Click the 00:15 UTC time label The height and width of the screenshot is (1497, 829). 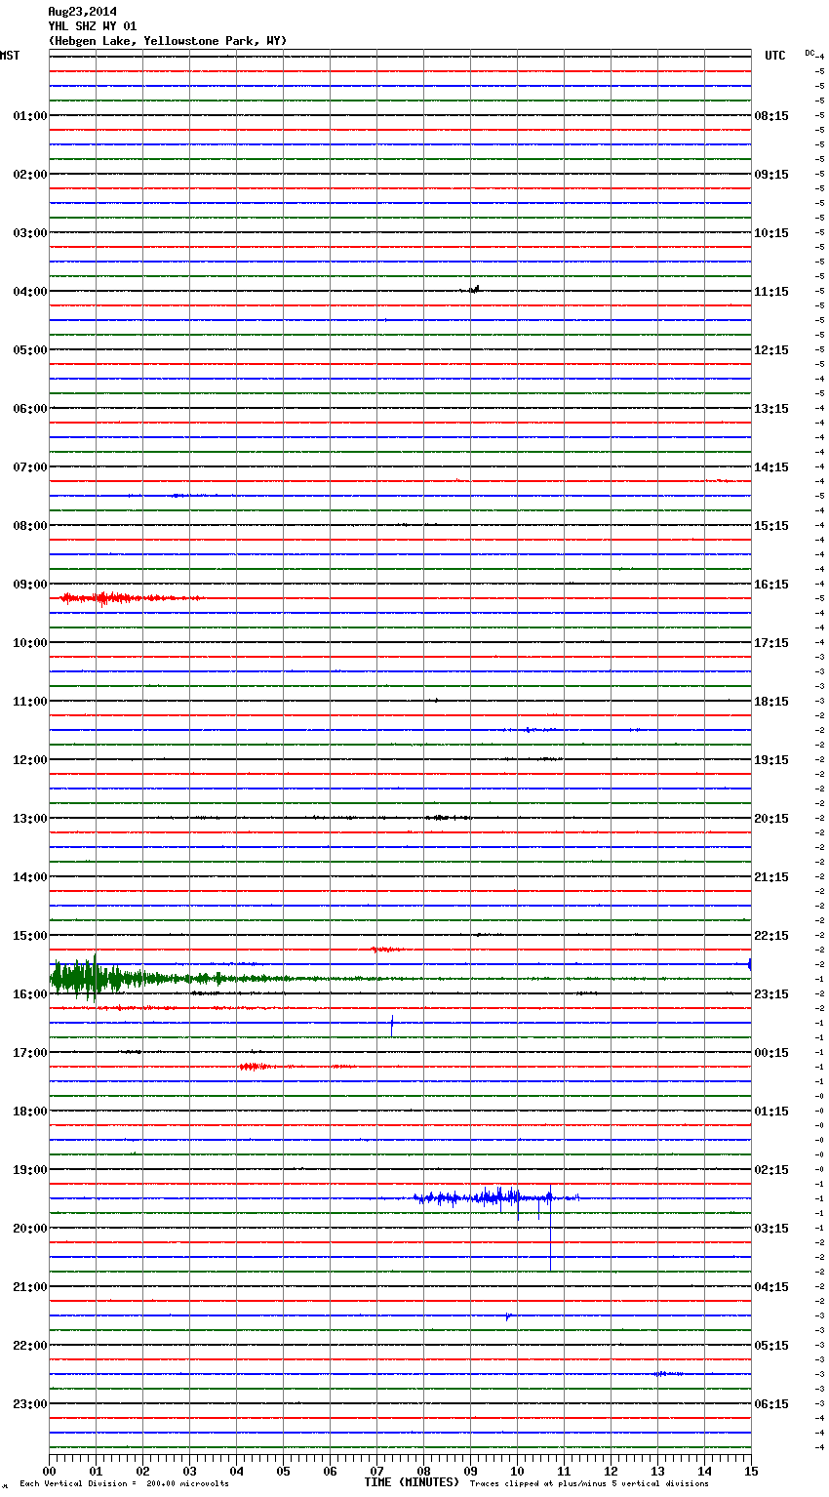[x=771, y=1053]
